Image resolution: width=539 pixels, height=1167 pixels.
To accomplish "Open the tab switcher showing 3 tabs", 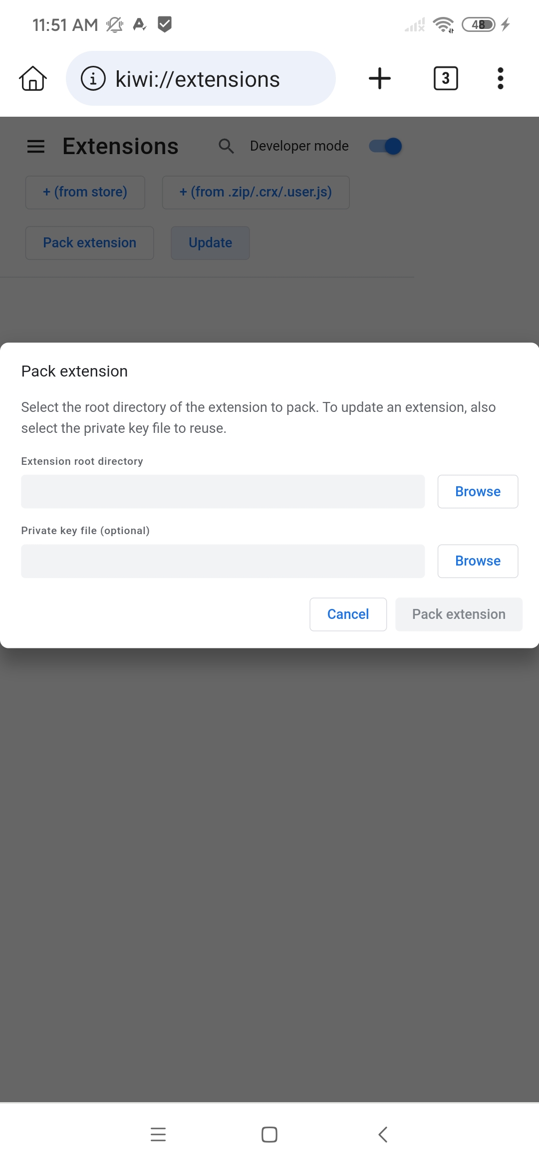I will [446, 78].
